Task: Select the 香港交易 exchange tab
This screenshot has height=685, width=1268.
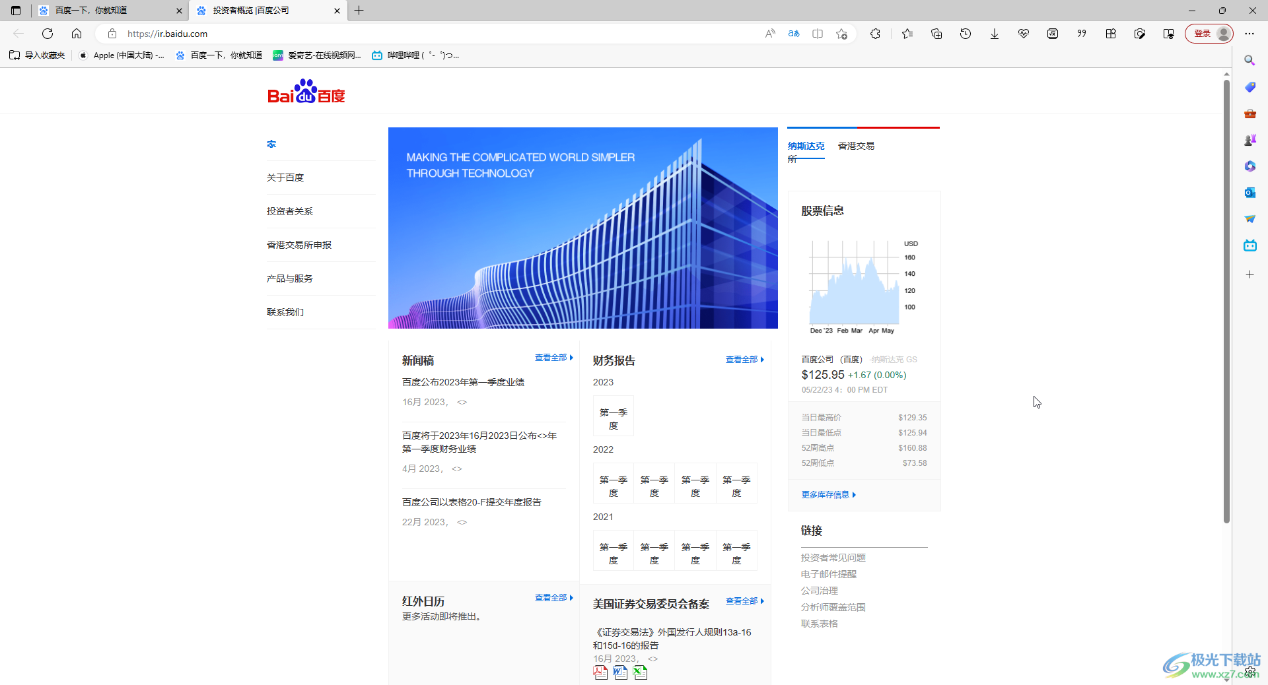Action: click(856, 146)
